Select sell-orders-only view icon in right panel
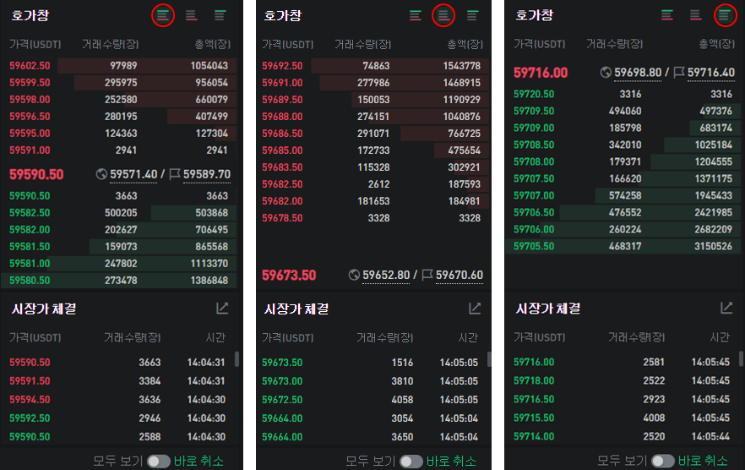Screen dimensions: 745x470 tap(696, 15)
